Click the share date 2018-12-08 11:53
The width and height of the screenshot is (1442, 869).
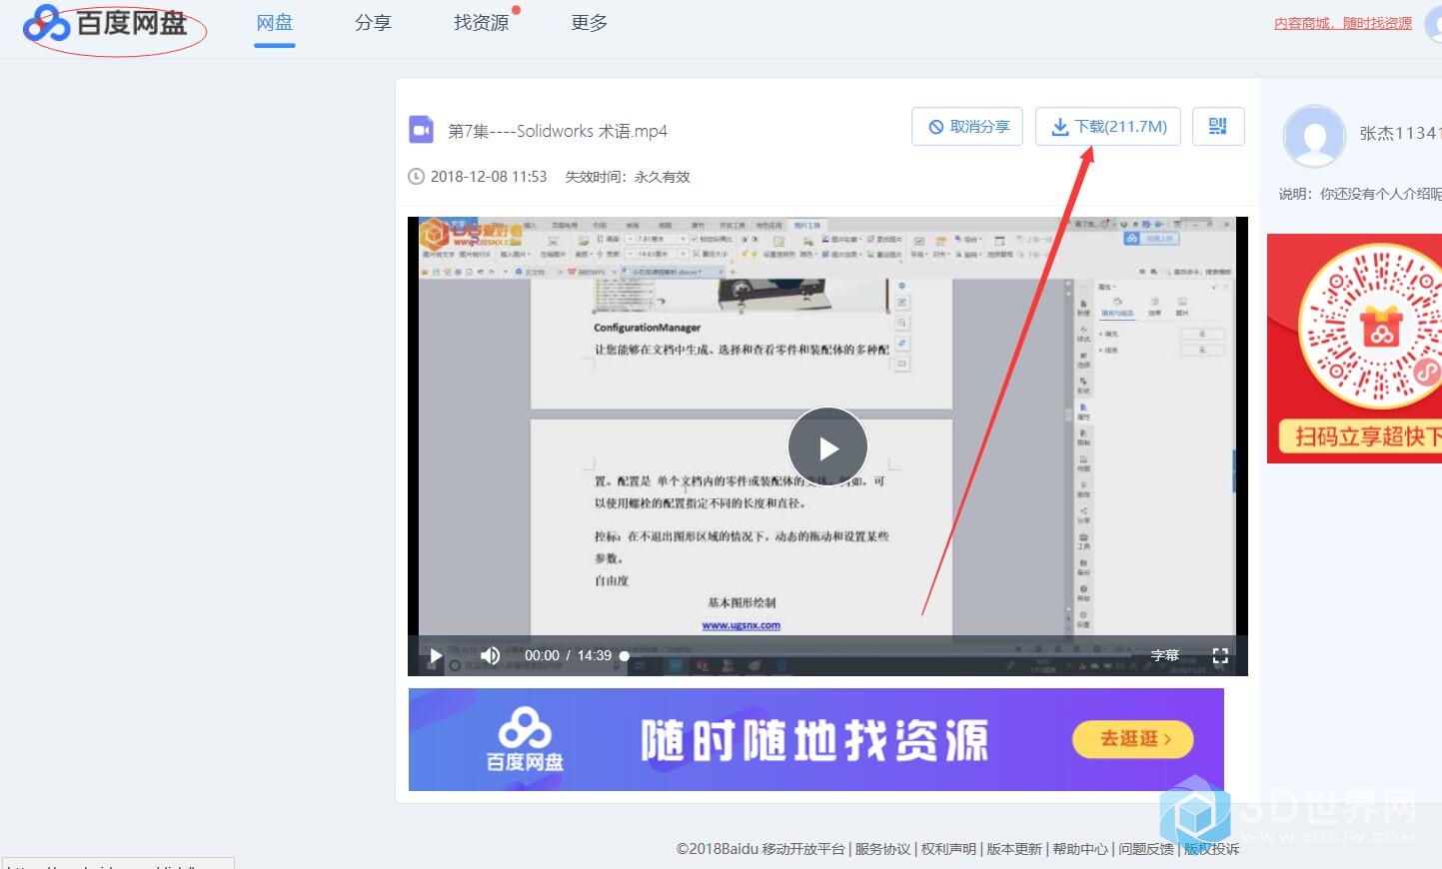(x=489, y=177)
